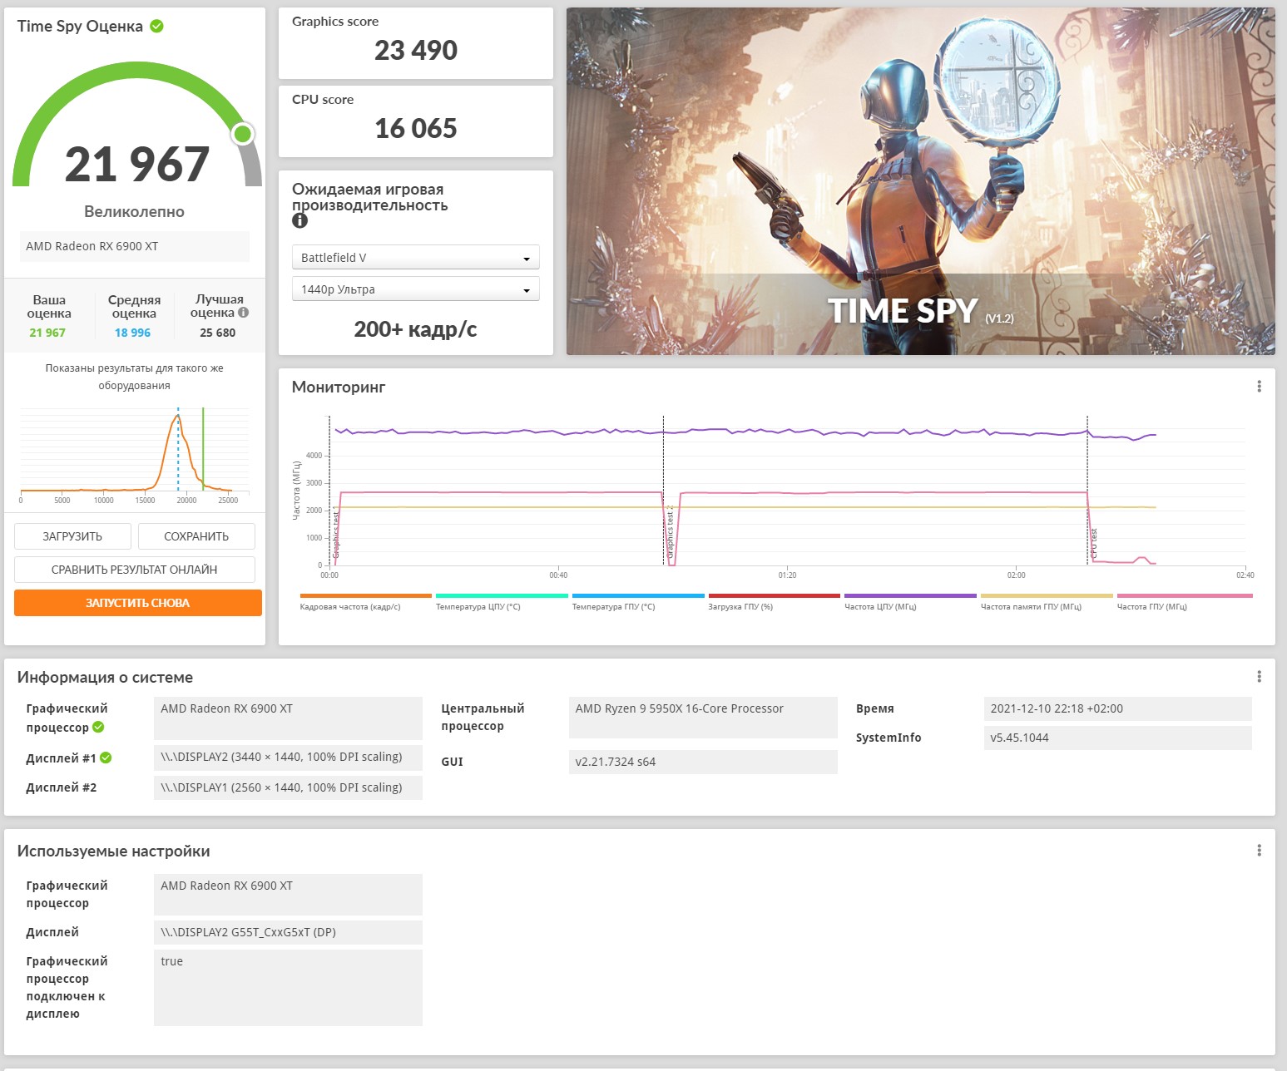Click the CPU test marker in the monitoring chart
This screenshot has height=1071, width=1287.
[1094, 544]
